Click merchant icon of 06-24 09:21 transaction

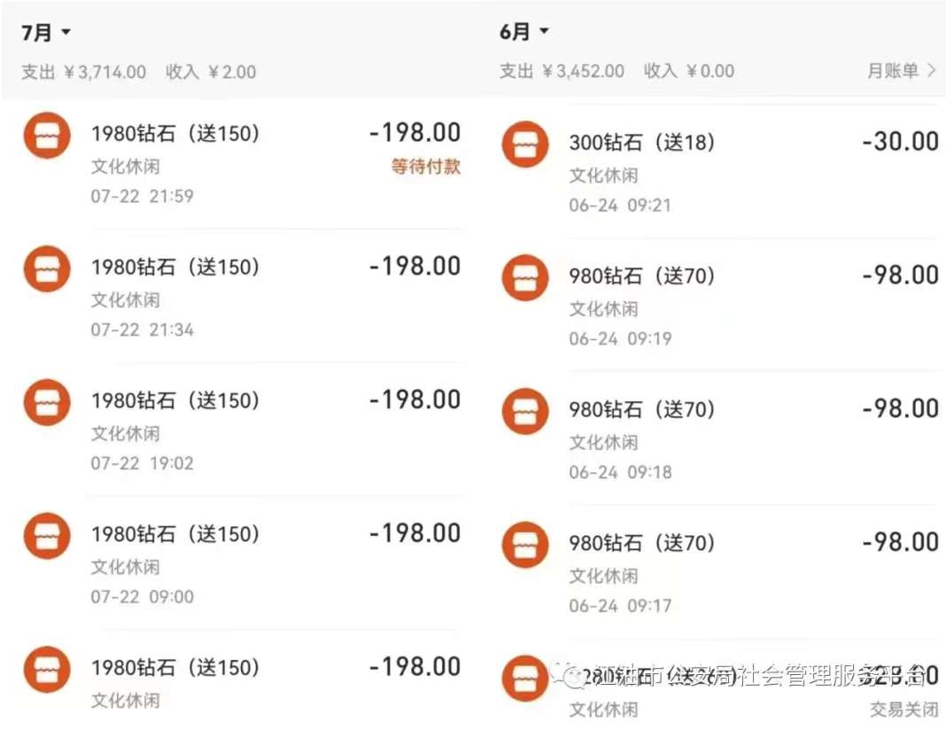tap(525, 144)
